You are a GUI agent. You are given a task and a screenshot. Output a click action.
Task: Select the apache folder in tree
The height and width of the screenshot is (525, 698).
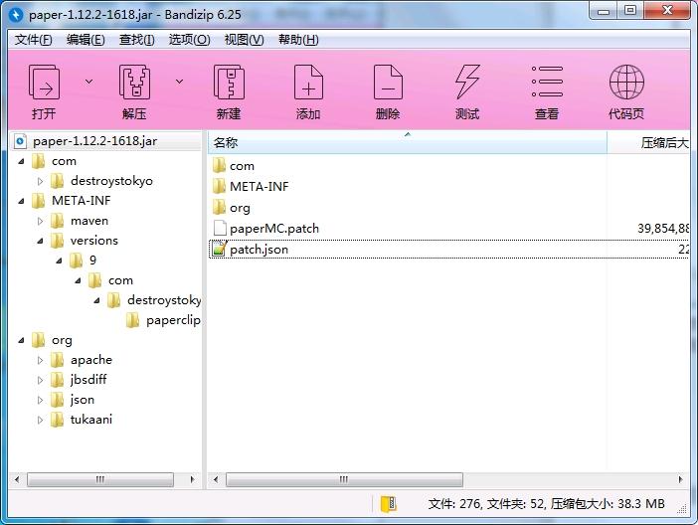81,360
